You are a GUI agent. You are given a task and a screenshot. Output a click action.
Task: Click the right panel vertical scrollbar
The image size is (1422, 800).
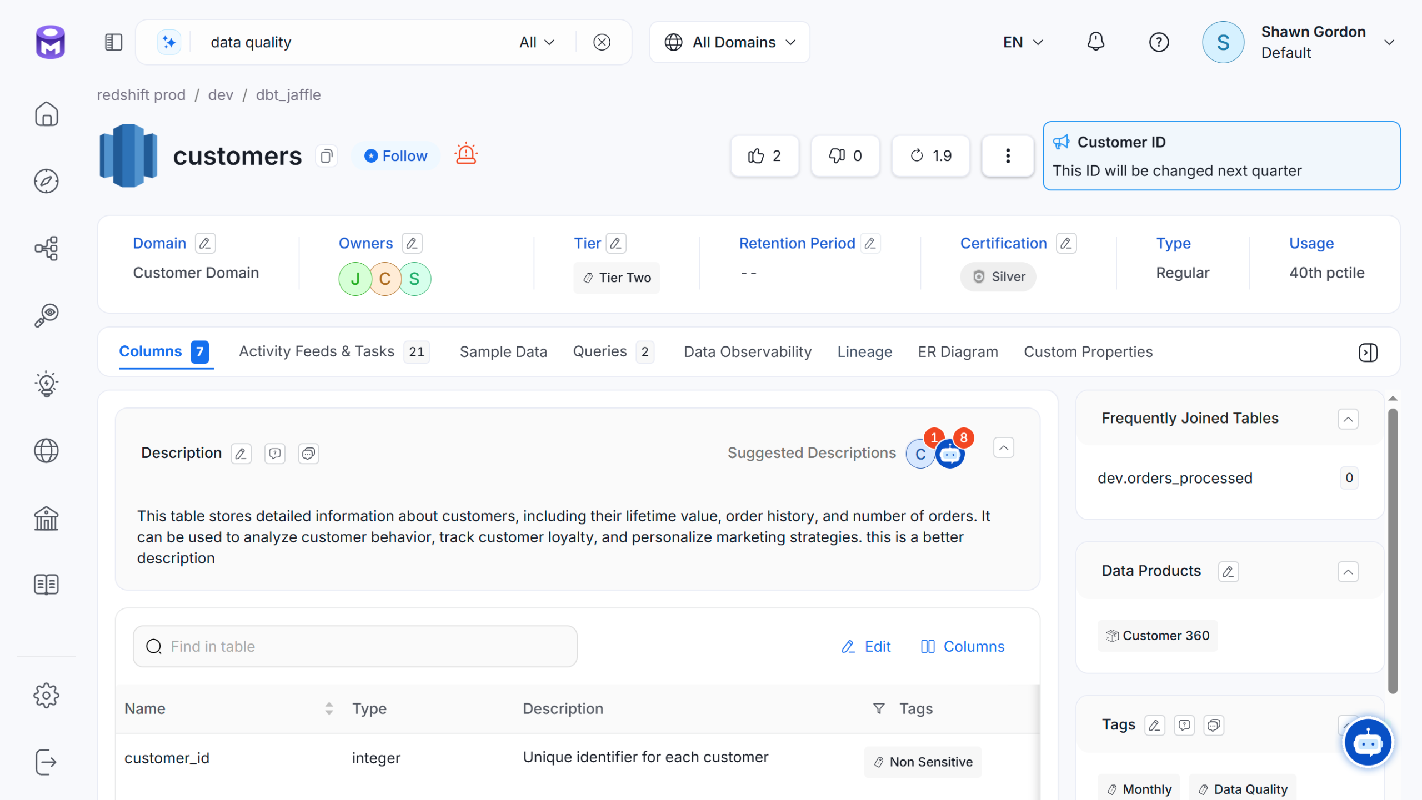(x=1392, y=550)
